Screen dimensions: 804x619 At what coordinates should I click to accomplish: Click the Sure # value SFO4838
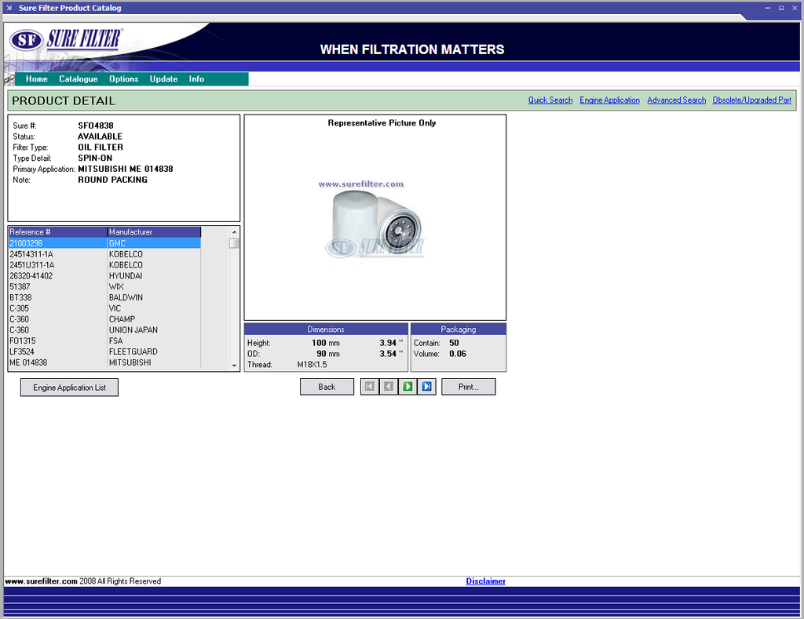coord(96,126)
